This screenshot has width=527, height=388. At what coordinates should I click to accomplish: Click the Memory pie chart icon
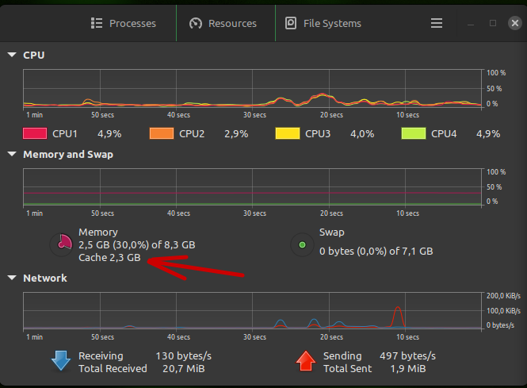coord(62,244)
